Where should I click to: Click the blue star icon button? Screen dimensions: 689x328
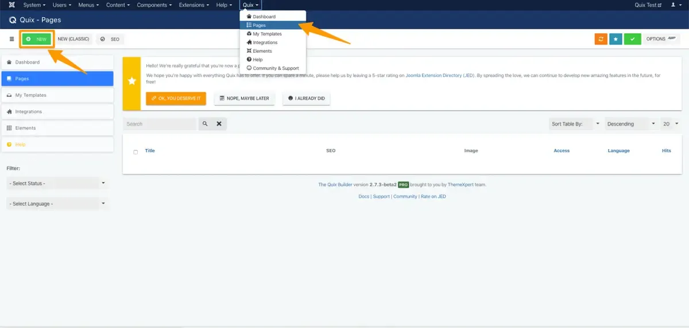(x=616, y=39)
